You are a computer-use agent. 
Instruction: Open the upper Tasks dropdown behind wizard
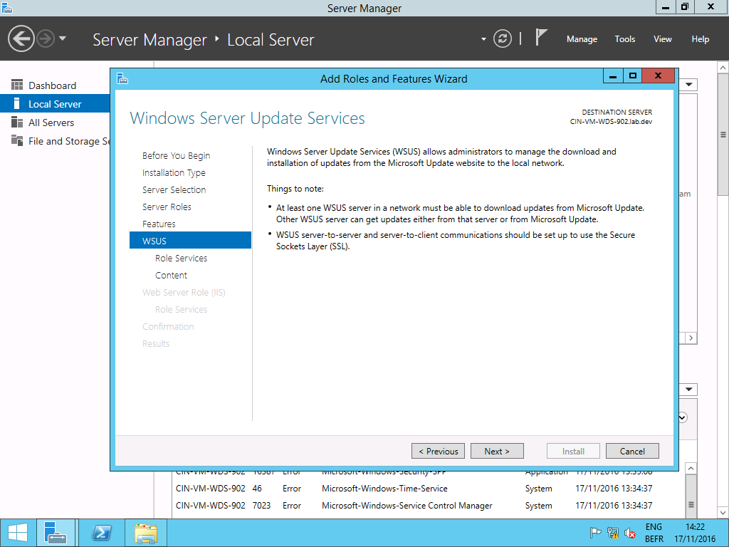click(688, 85)
